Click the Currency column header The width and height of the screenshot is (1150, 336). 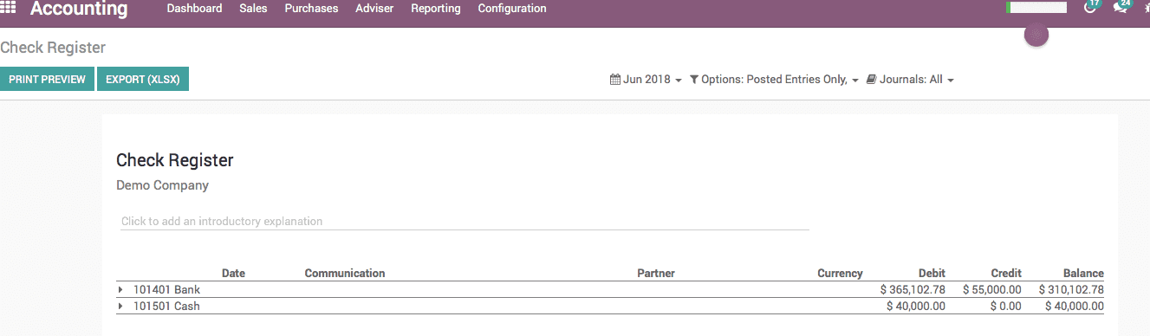(x=840, y=273)
